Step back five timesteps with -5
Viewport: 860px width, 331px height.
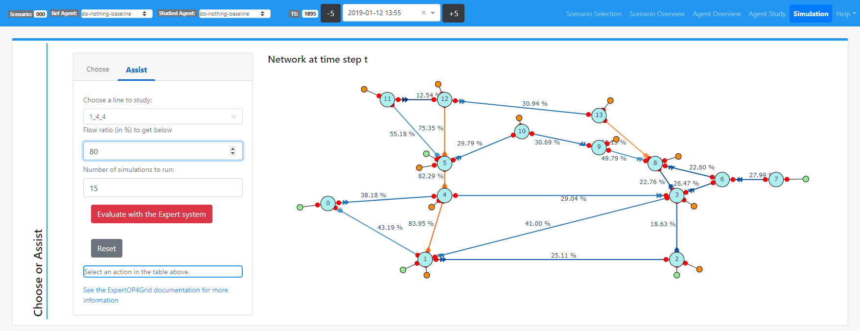coord(330,13)
